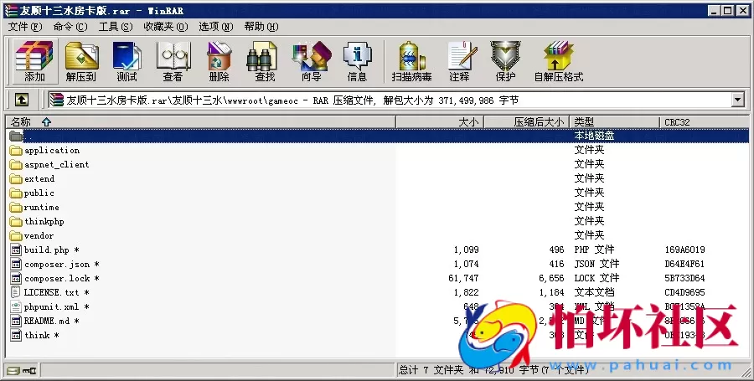Click packed size value 1,184

coord(551,292)
